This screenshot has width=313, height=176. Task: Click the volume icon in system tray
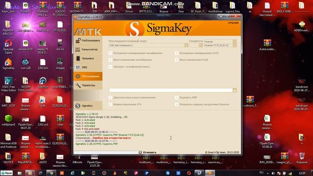click(273, 174)
